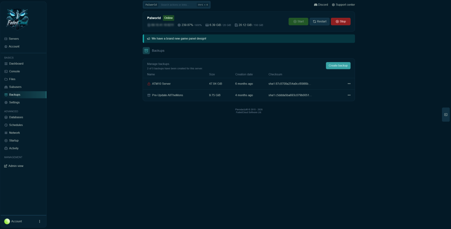Click the CPU usage 239.87% indicator
The image size is (451, 229).
(x=189, y=25)
